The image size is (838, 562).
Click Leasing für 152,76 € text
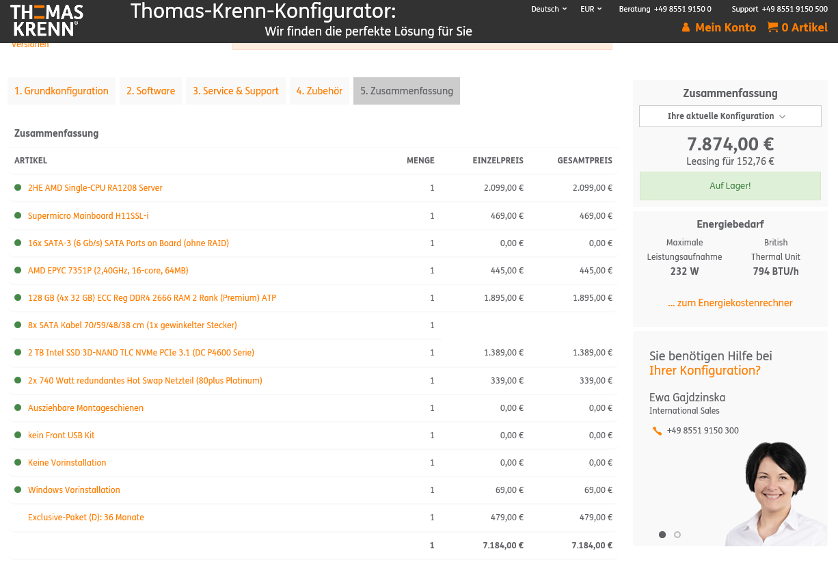(x=730, y=162)
